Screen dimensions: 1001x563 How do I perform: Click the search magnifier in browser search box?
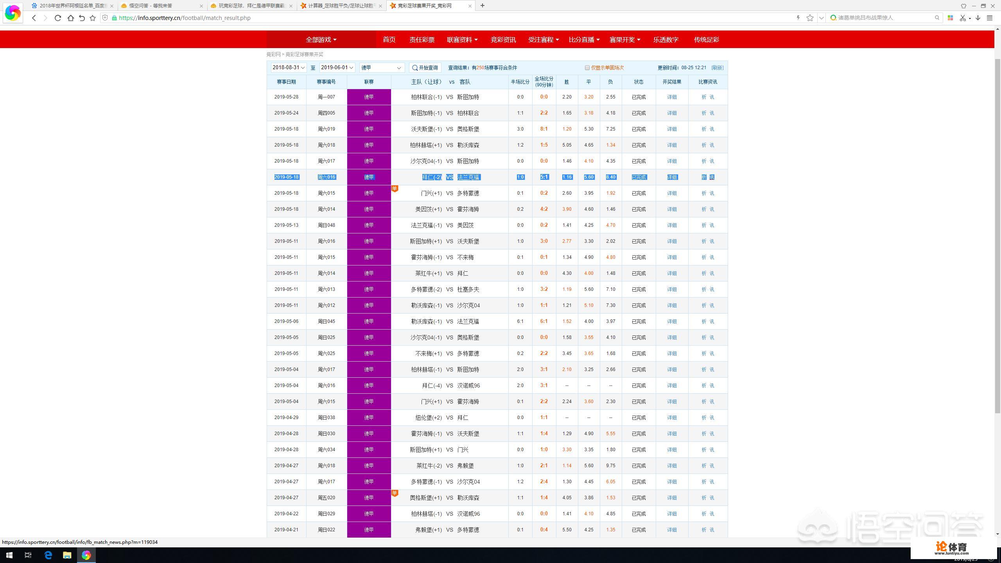coord(937,18)
